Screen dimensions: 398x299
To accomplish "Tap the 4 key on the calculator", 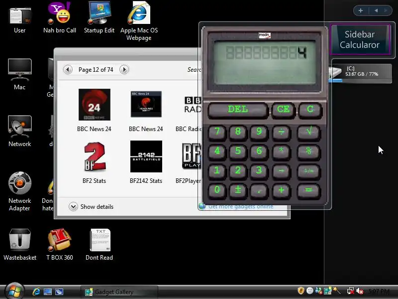I will coord(217,152).
